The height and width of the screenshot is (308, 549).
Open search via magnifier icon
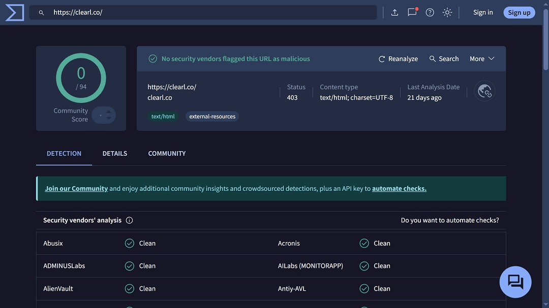(432, 58)
